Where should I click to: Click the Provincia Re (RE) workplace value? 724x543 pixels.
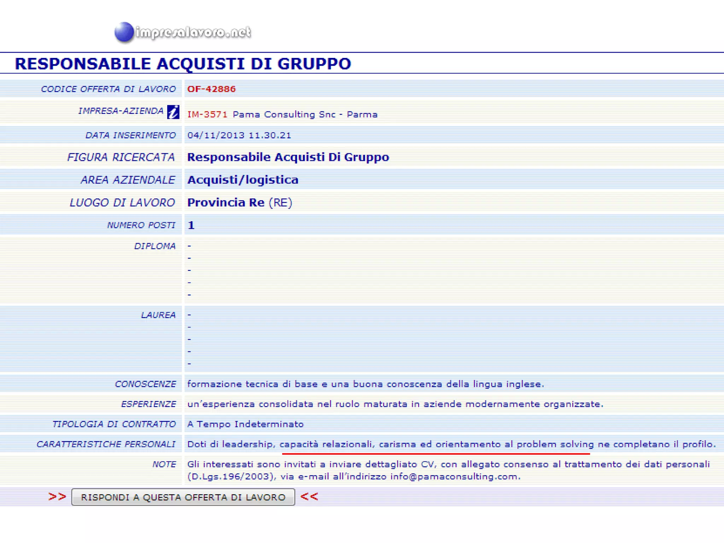(x=239, y=203)
